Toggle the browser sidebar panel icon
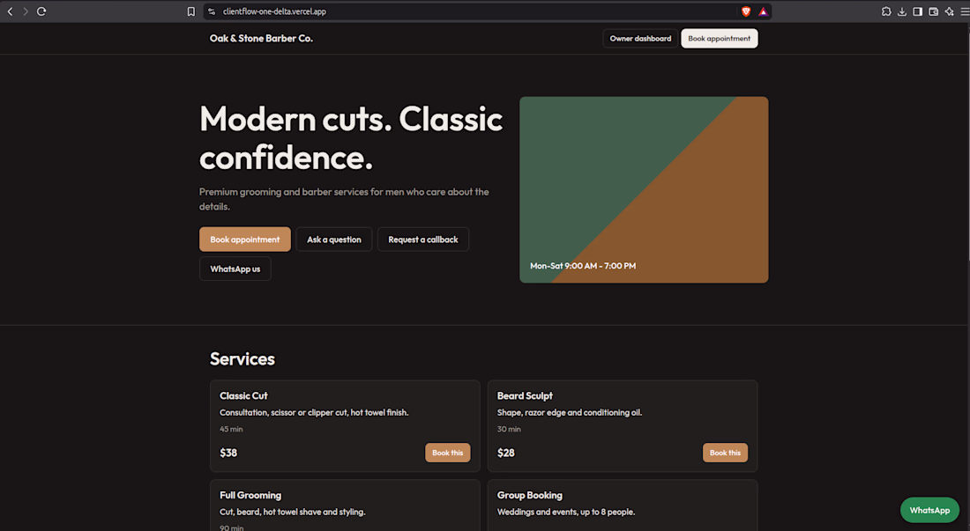This screenshot has width=970, height=531. point(917,11)
